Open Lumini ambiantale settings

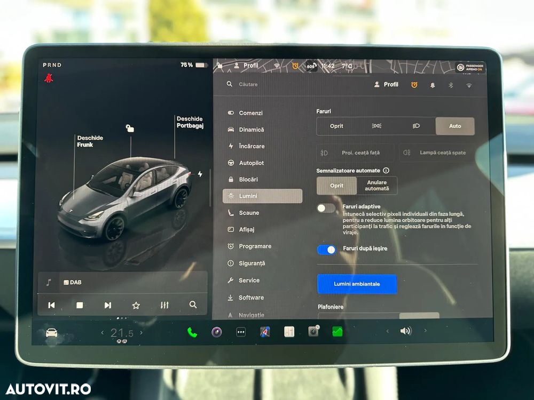[357, 284]
